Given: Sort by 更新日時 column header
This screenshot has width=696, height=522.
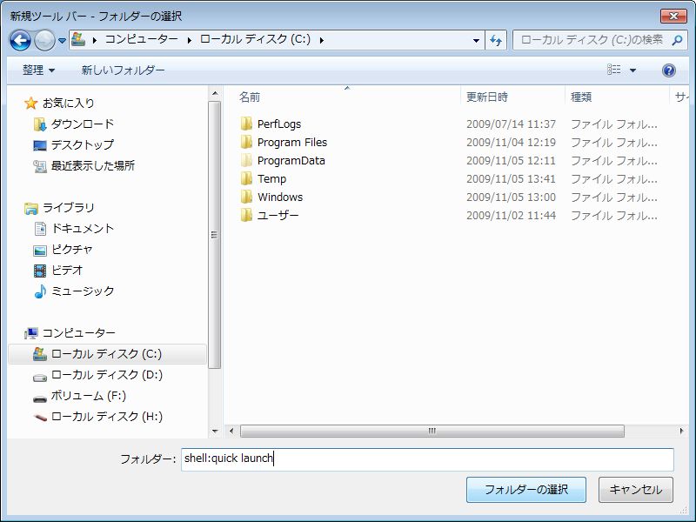Looking at the screenshot, I should 487,97.
